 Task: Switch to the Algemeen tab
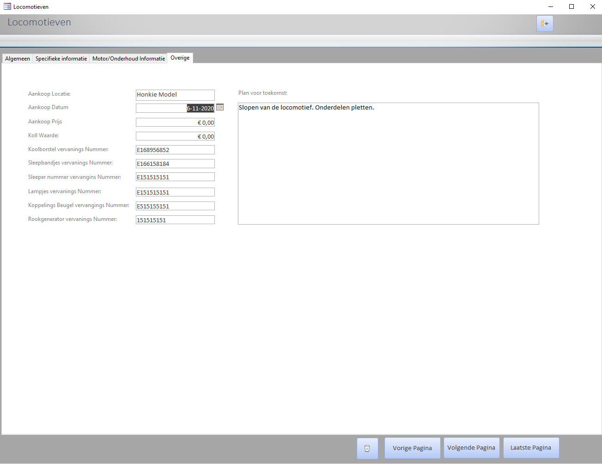pyautogui.click(x=18, y=59)
